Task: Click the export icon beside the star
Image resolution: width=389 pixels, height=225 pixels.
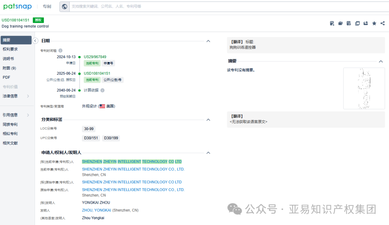Action: point(366,23)
